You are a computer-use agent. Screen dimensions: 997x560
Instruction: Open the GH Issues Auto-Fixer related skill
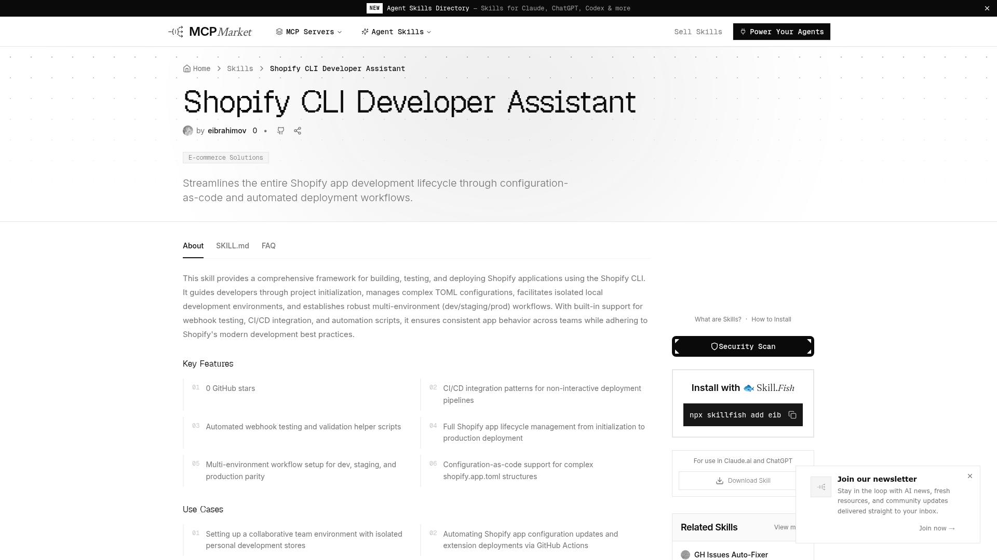tap(731, 555)
